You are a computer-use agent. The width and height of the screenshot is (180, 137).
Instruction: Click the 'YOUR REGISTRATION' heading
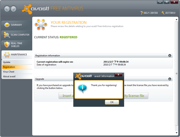(68, 23)
